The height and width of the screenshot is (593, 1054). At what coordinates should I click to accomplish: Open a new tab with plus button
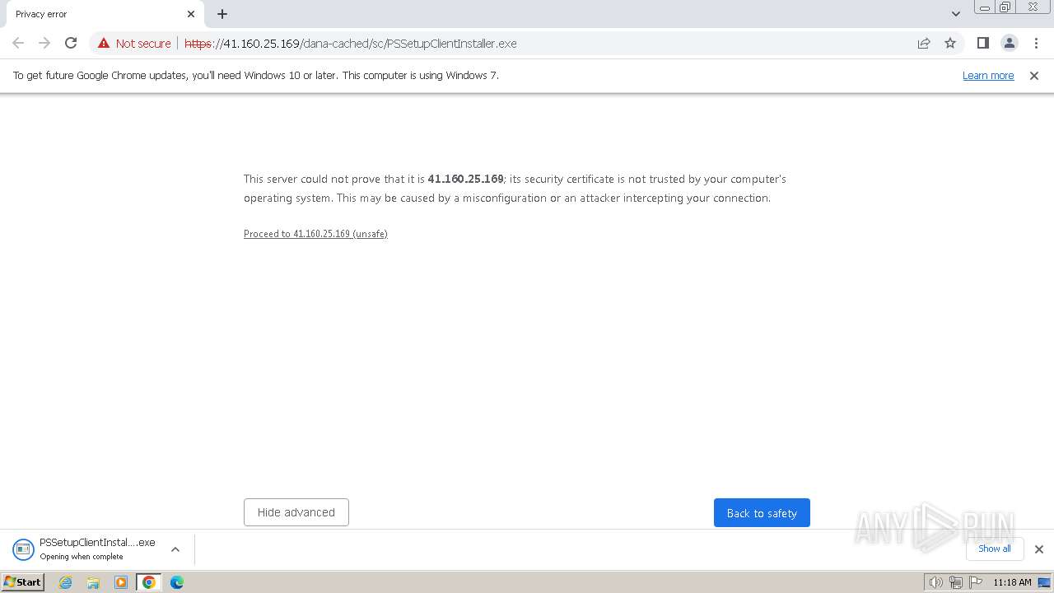click(x=222, y=14)
